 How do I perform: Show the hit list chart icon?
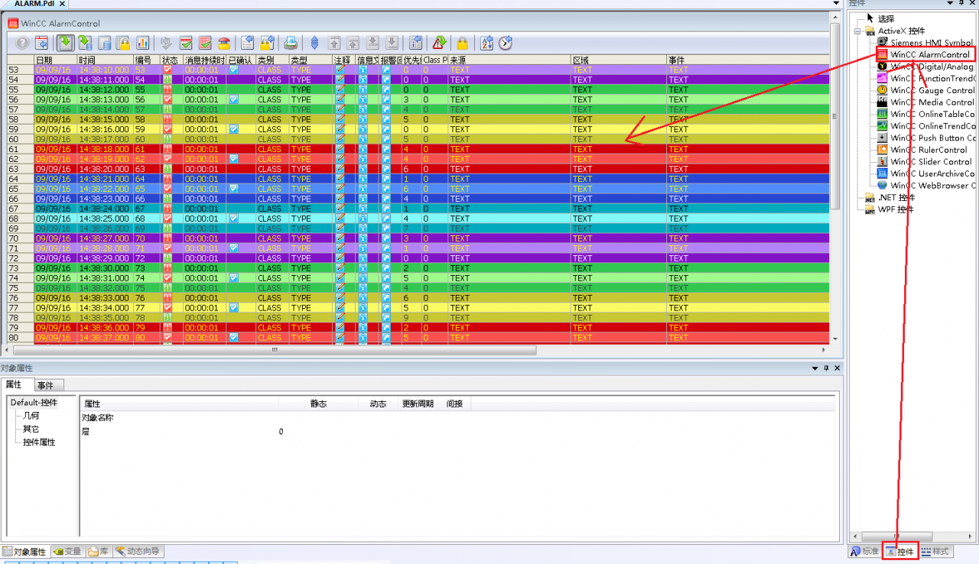tap(142, 43)
